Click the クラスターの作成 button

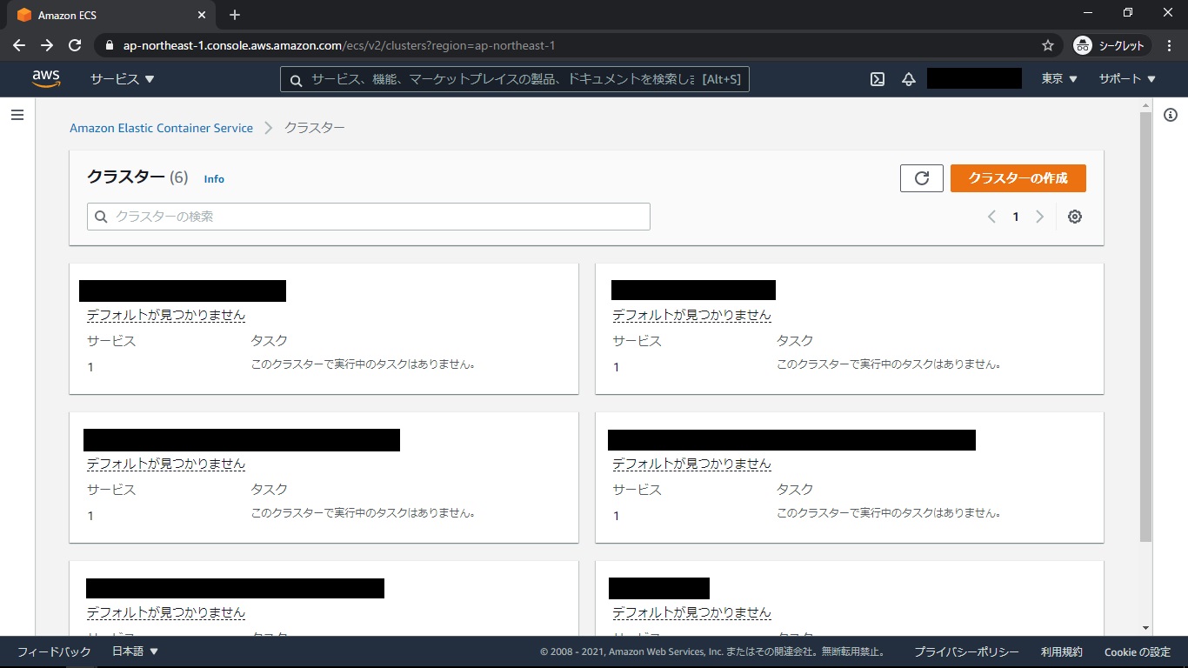click(1018, 178)
